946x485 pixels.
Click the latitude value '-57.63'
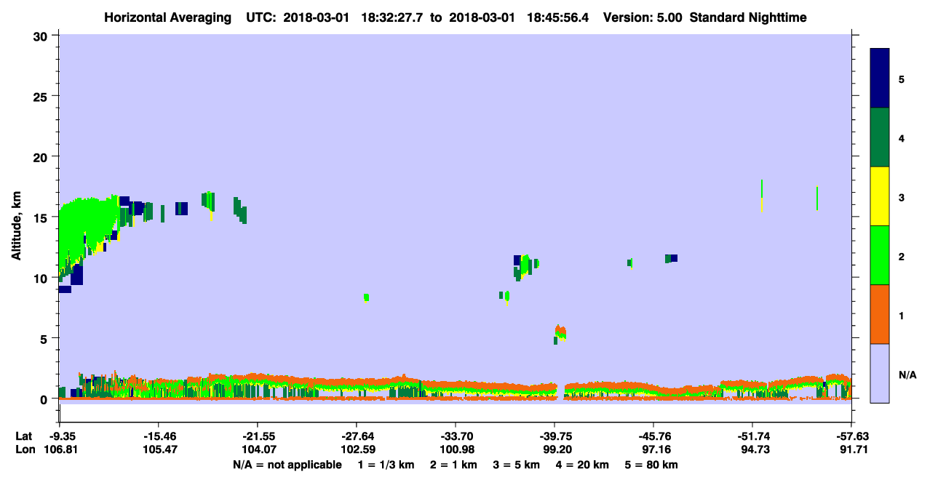tap(851, 436)
